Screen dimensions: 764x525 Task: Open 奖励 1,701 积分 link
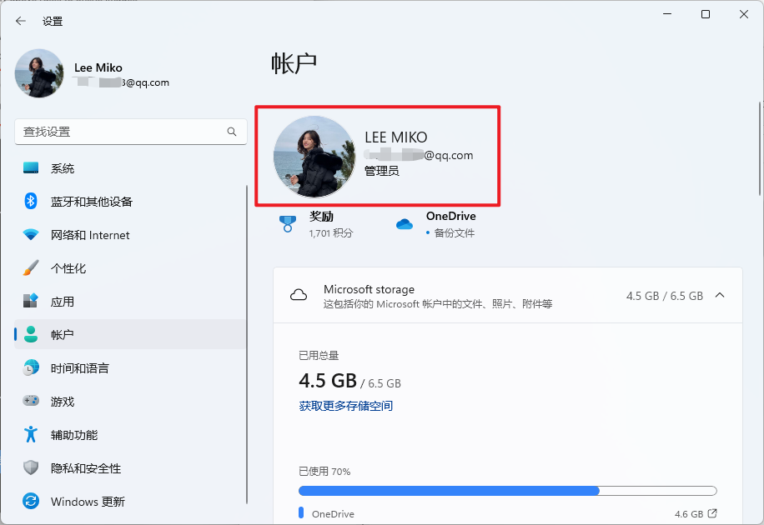point(317,224)
